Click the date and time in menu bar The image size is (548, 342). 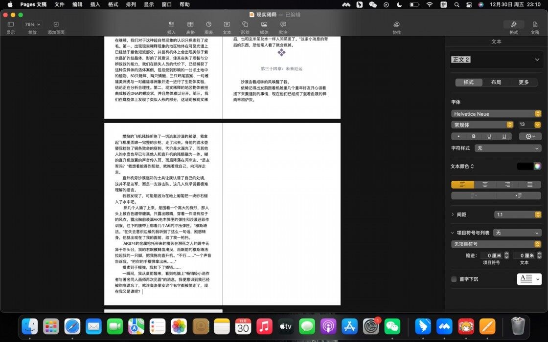515,4
